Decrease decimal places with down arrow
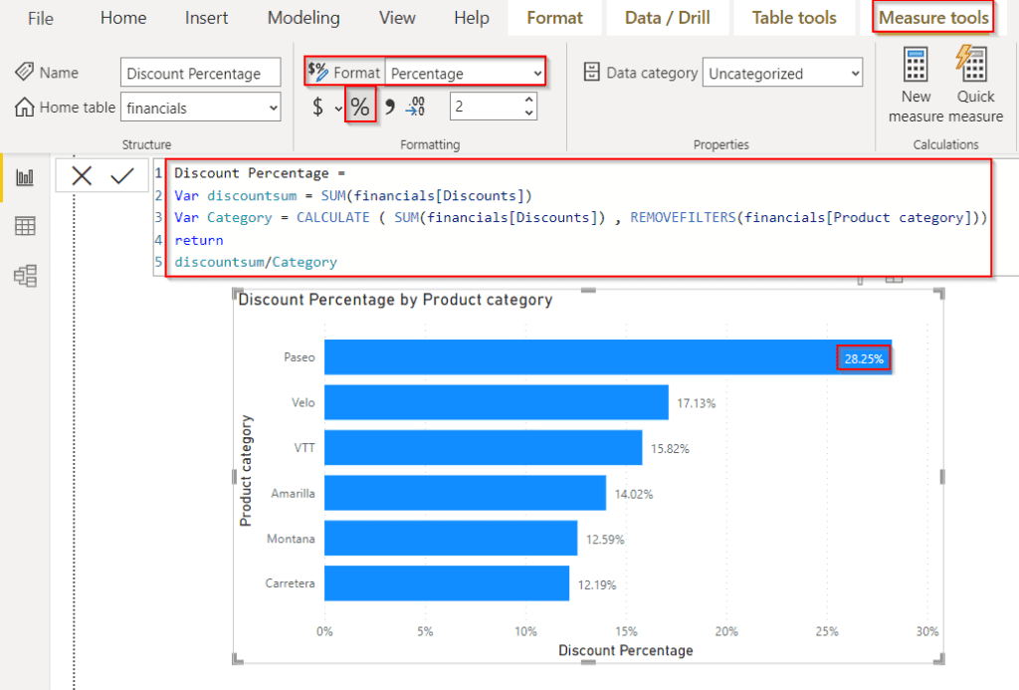Image resolution: width=1019 pixels, height=690 pixels. click(529, 114)
